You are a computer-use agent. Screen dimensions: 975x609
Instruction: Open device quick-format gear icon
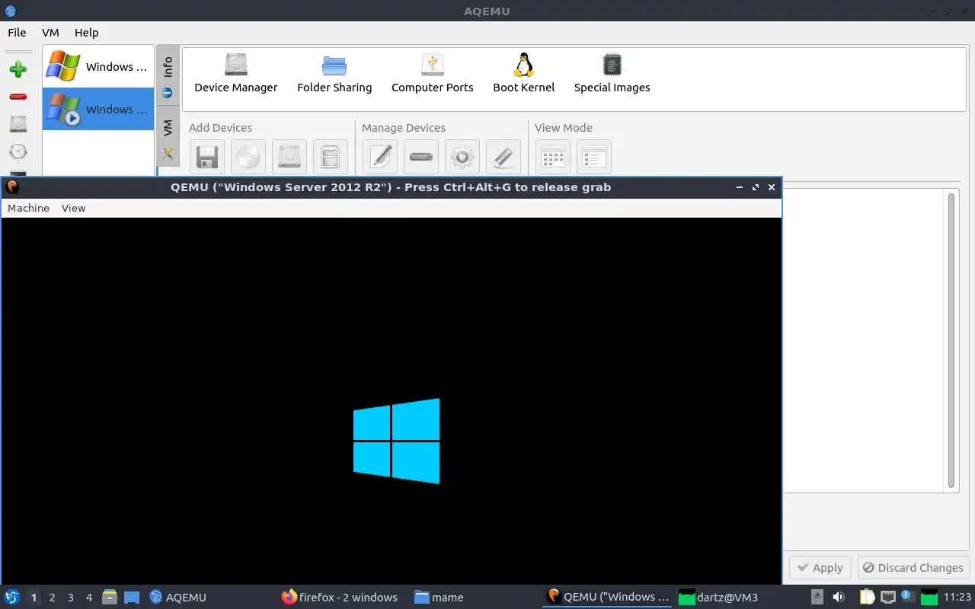462,158
